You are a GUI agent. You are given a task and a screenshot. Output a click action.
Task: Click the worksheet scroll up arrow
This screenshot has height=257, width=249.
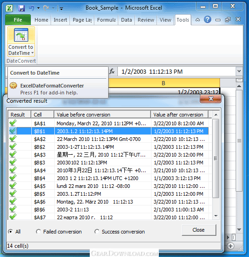coord(239,86)
